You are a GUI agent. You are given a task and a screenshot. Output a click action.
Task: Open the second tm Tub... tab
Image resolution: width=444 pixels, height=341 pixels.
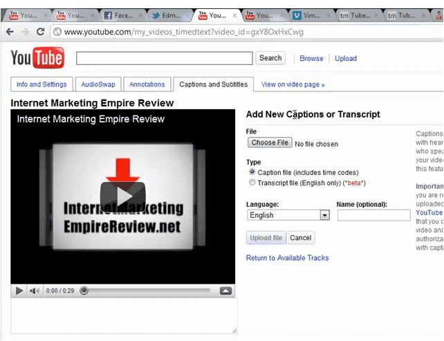point(405,15)
